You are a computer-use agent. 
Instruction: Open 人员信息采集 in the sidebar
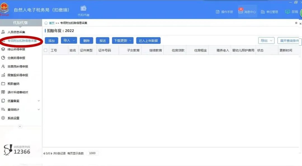click(x=17, y=32)
